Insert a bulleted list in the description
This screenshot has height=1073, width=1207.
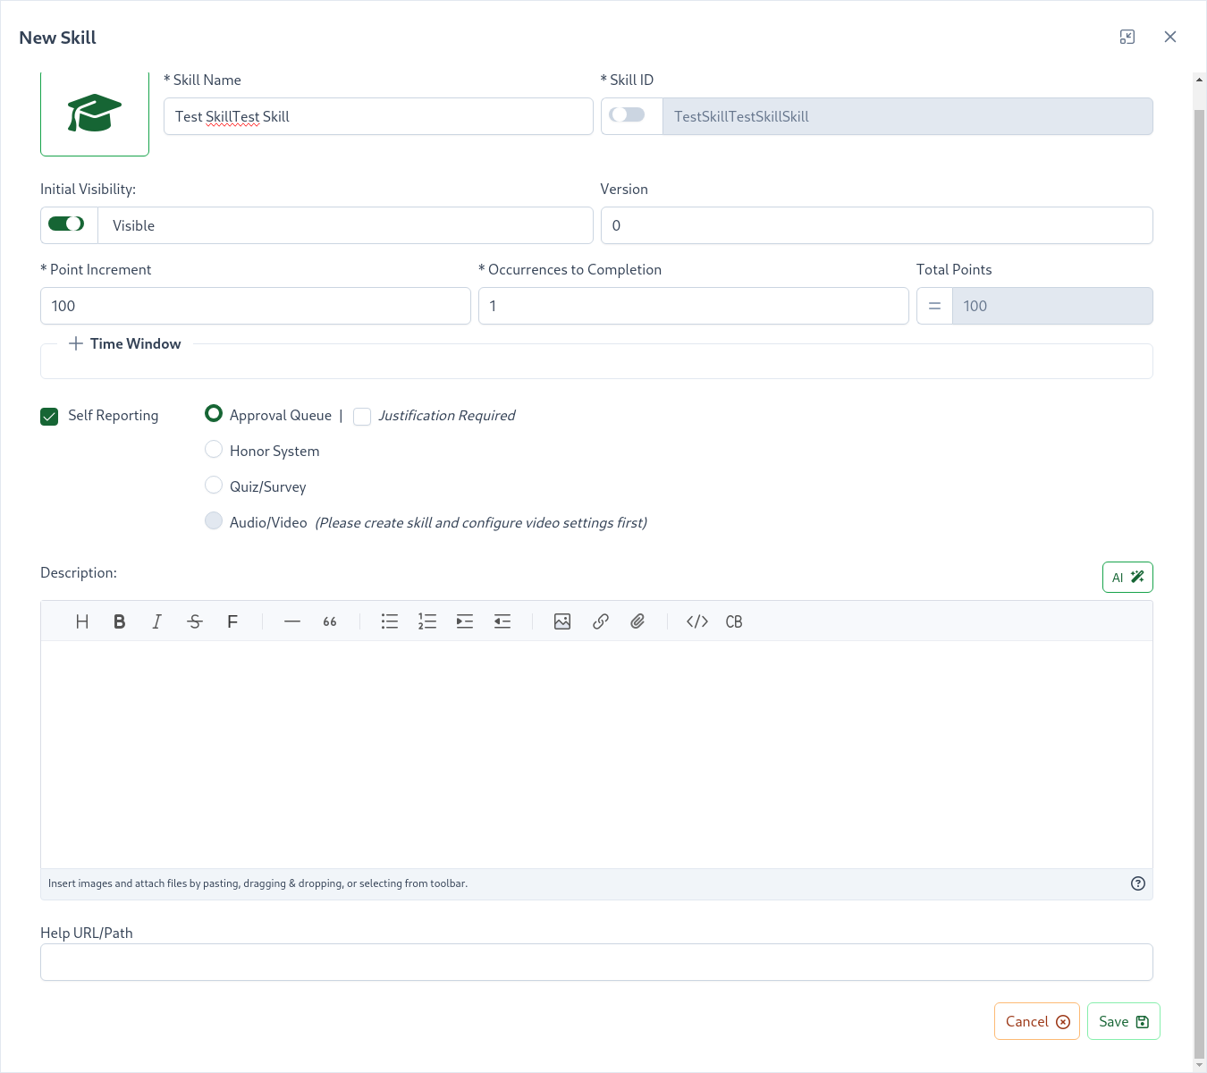coord(389,621)
